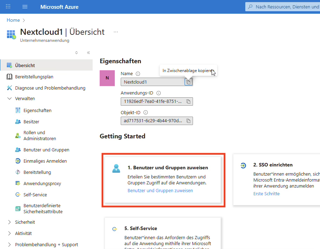
Task: Expand Problembehandlung + Support section
Action: [9, 245]
